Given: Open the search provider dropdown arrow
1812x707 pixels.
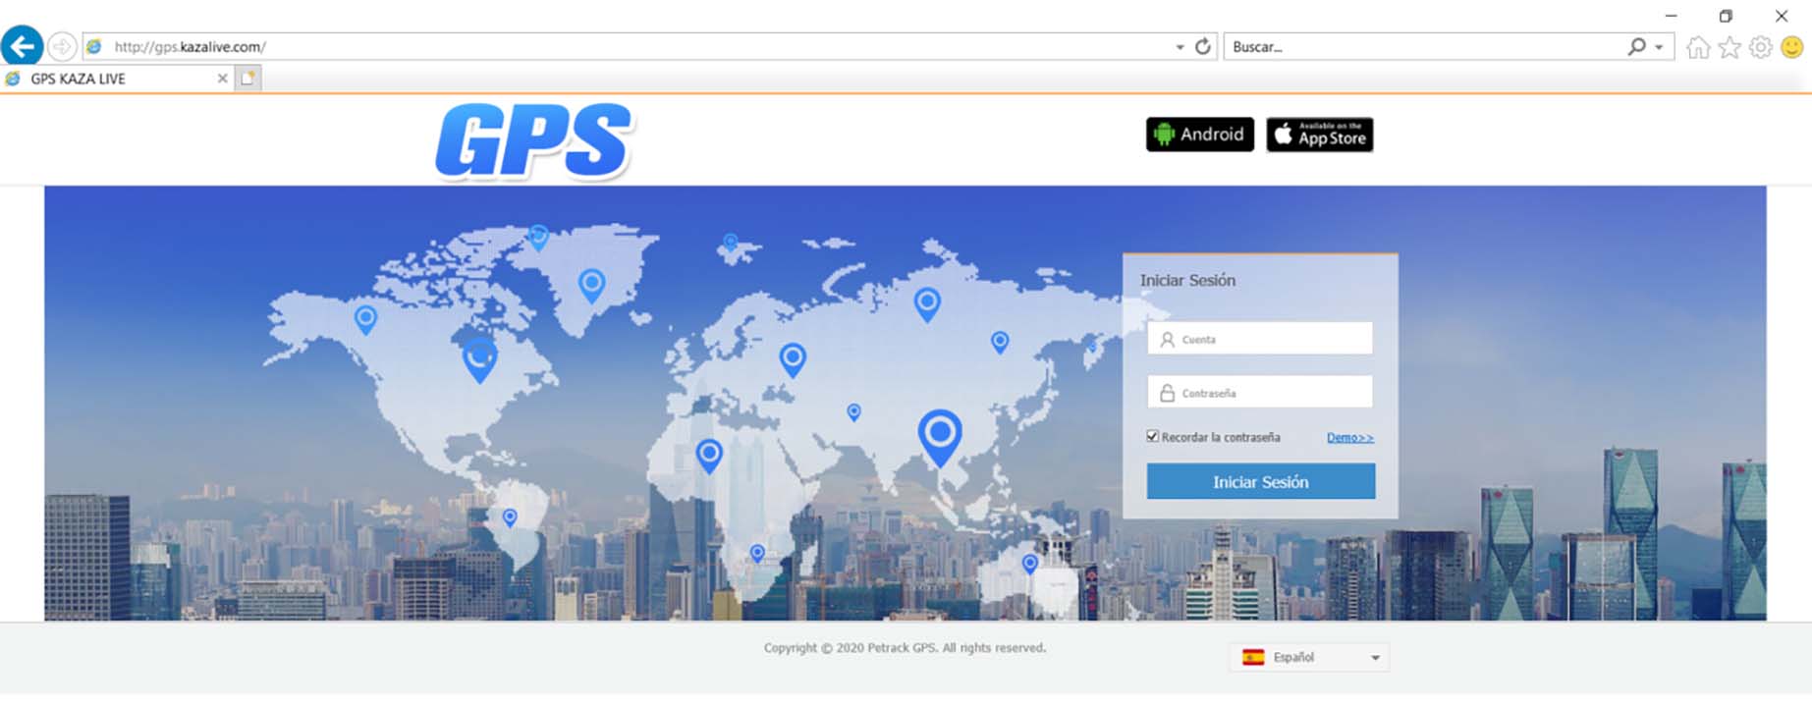Looking at the screenshot, I should tap(1659, 47).
